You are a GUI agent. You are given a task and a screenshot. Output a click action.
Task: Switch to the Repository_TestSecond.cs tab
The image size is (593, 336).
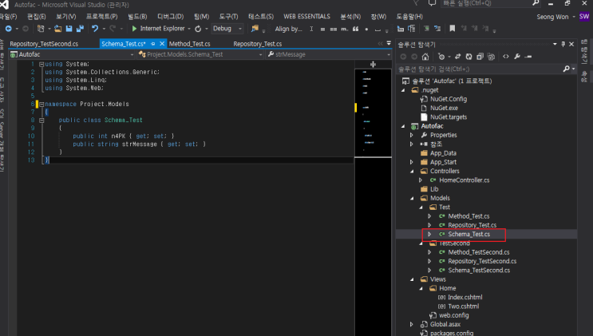tap(44, 44)
